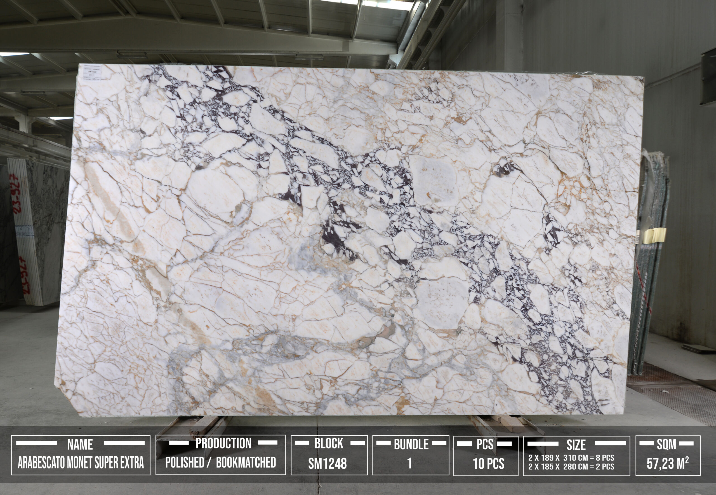The width and height of the screenshot is (716, 495).
Task: Click the Polished / Bookmatched text
Action: tap(221, 463)
